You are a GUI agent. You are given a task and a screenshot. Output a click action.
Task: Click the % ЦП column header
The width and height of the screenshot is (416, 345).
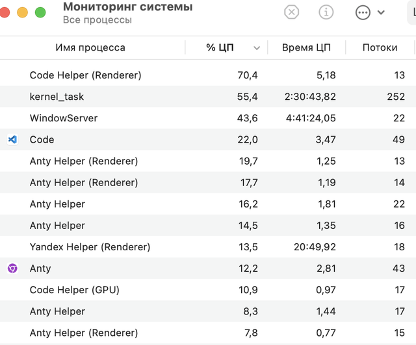220,47
